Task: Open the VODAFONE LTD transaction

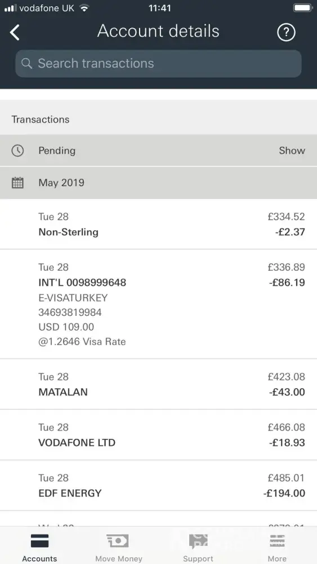Action: [x=158, y=434]
